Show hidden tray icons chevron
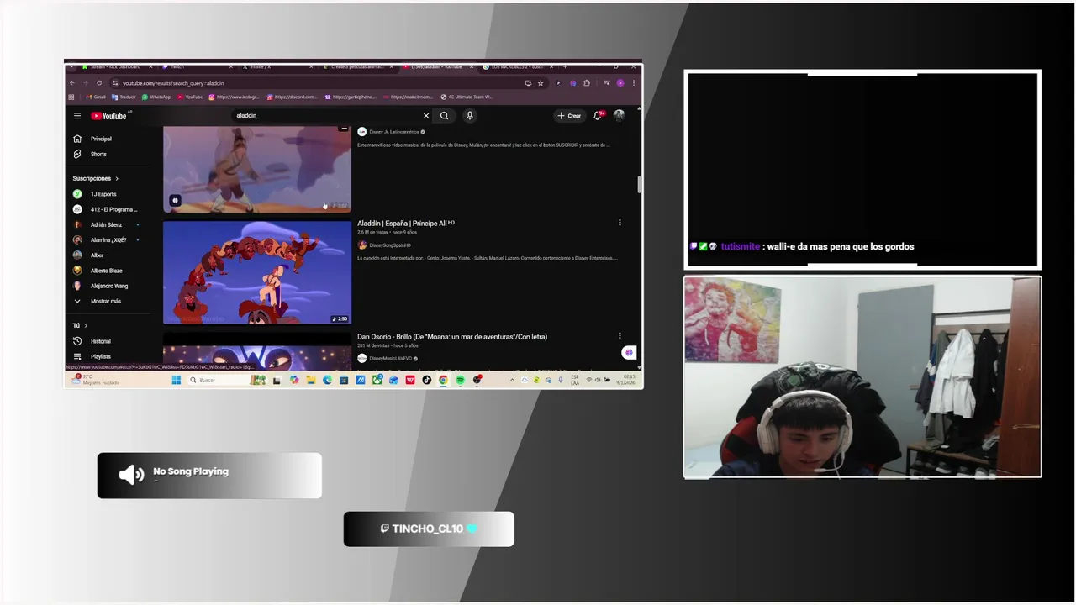 513,380
